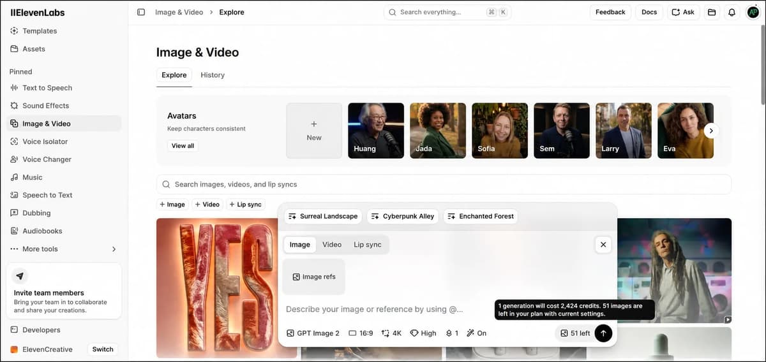Open the 4K resolution dropdown
The image size is (766, 362).
click(391, 333)
